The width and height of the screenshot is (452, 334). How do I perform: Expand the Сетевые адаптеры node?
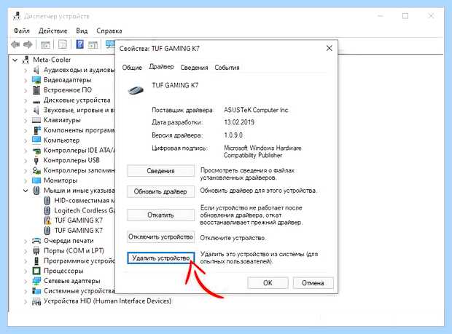pos(26,281)
